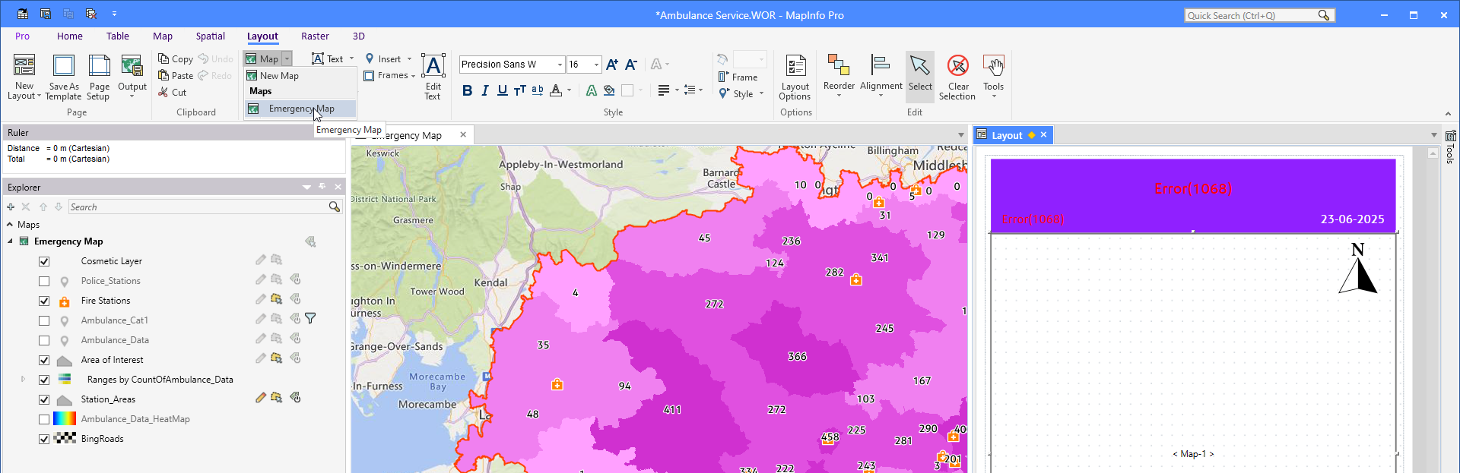Toggle bold text formatting
The width and height of the screenshot is (1460, 473).
[x=467, y=90]
